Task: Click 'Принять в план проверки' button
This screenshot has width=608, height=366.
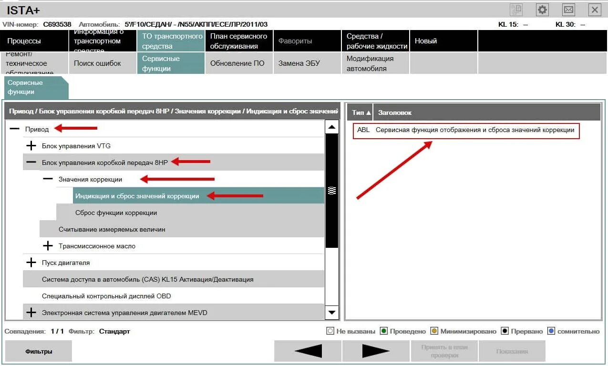Action: click(x=444, y=351)
